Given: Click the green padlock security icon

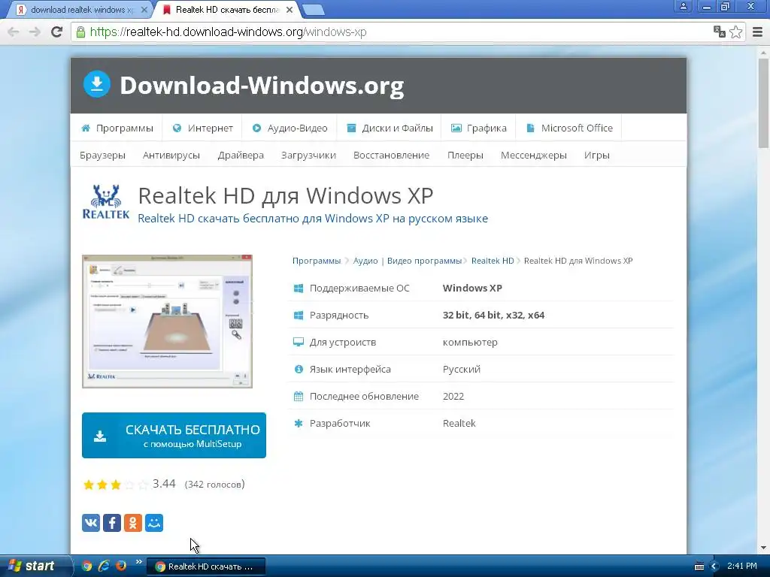Looking at the screenshot, I should tap(80, 32).
